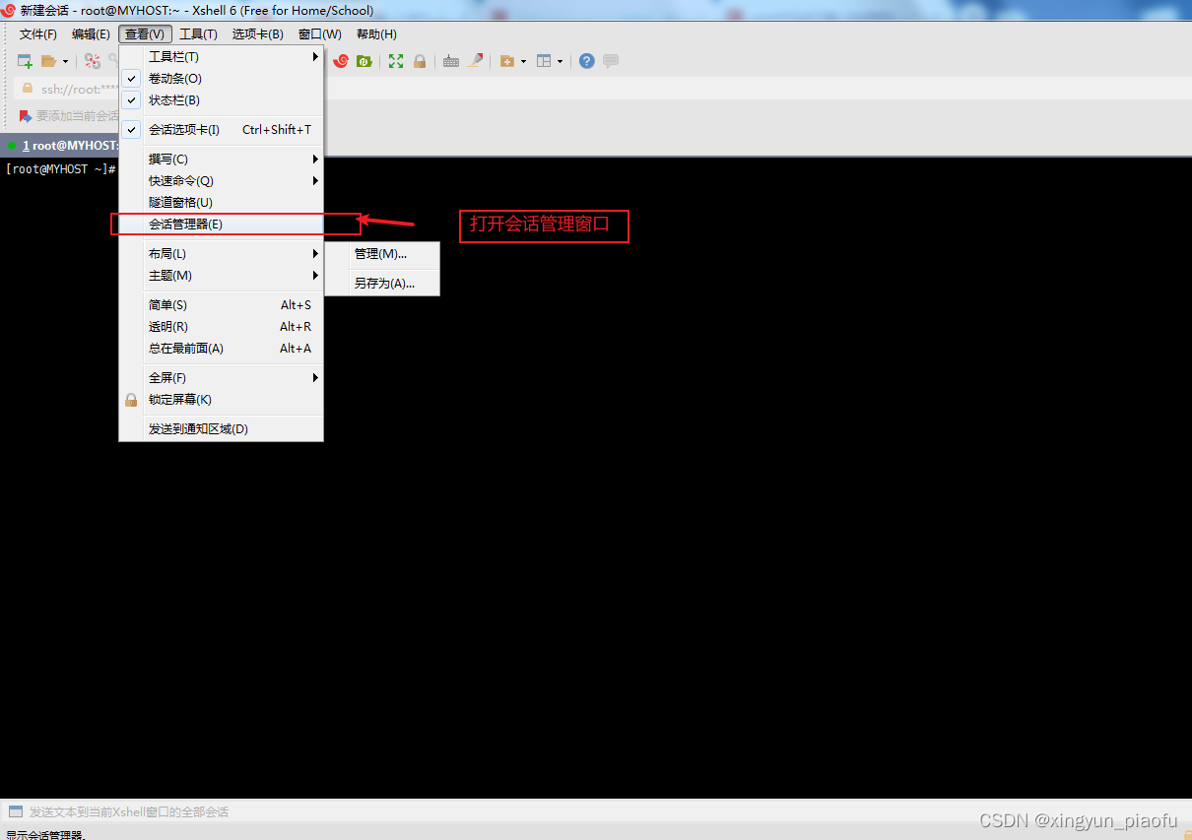Click the [root@MYHOST ~]# terminal prompt

[61, 169]
